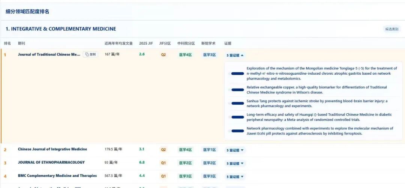Click rank number 2 in the ranking column
405x188 pixels.
click(x=5, y=150)
